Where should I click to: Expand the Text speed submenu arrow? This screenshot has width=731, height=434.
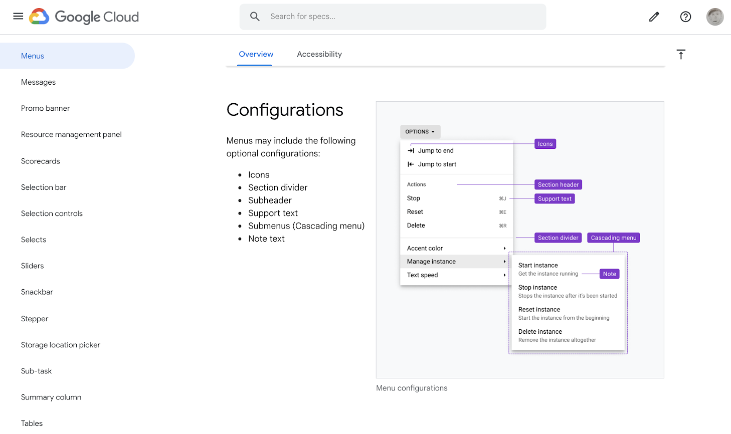pyautogui.click(x=504, y=275)
